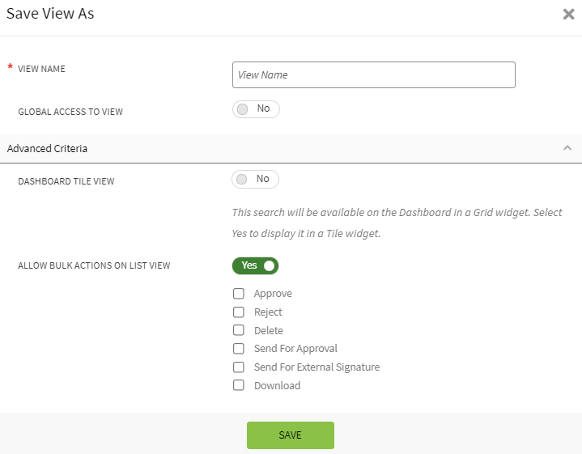Focus the View Name text field
The image size is (582, 454).
click(x=373, y=74)
